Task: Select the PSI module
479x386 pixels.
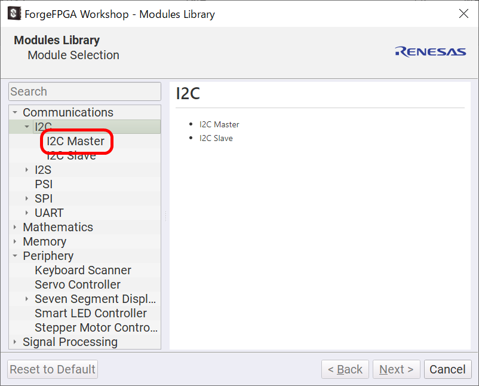Action: (x=44, y=184)
